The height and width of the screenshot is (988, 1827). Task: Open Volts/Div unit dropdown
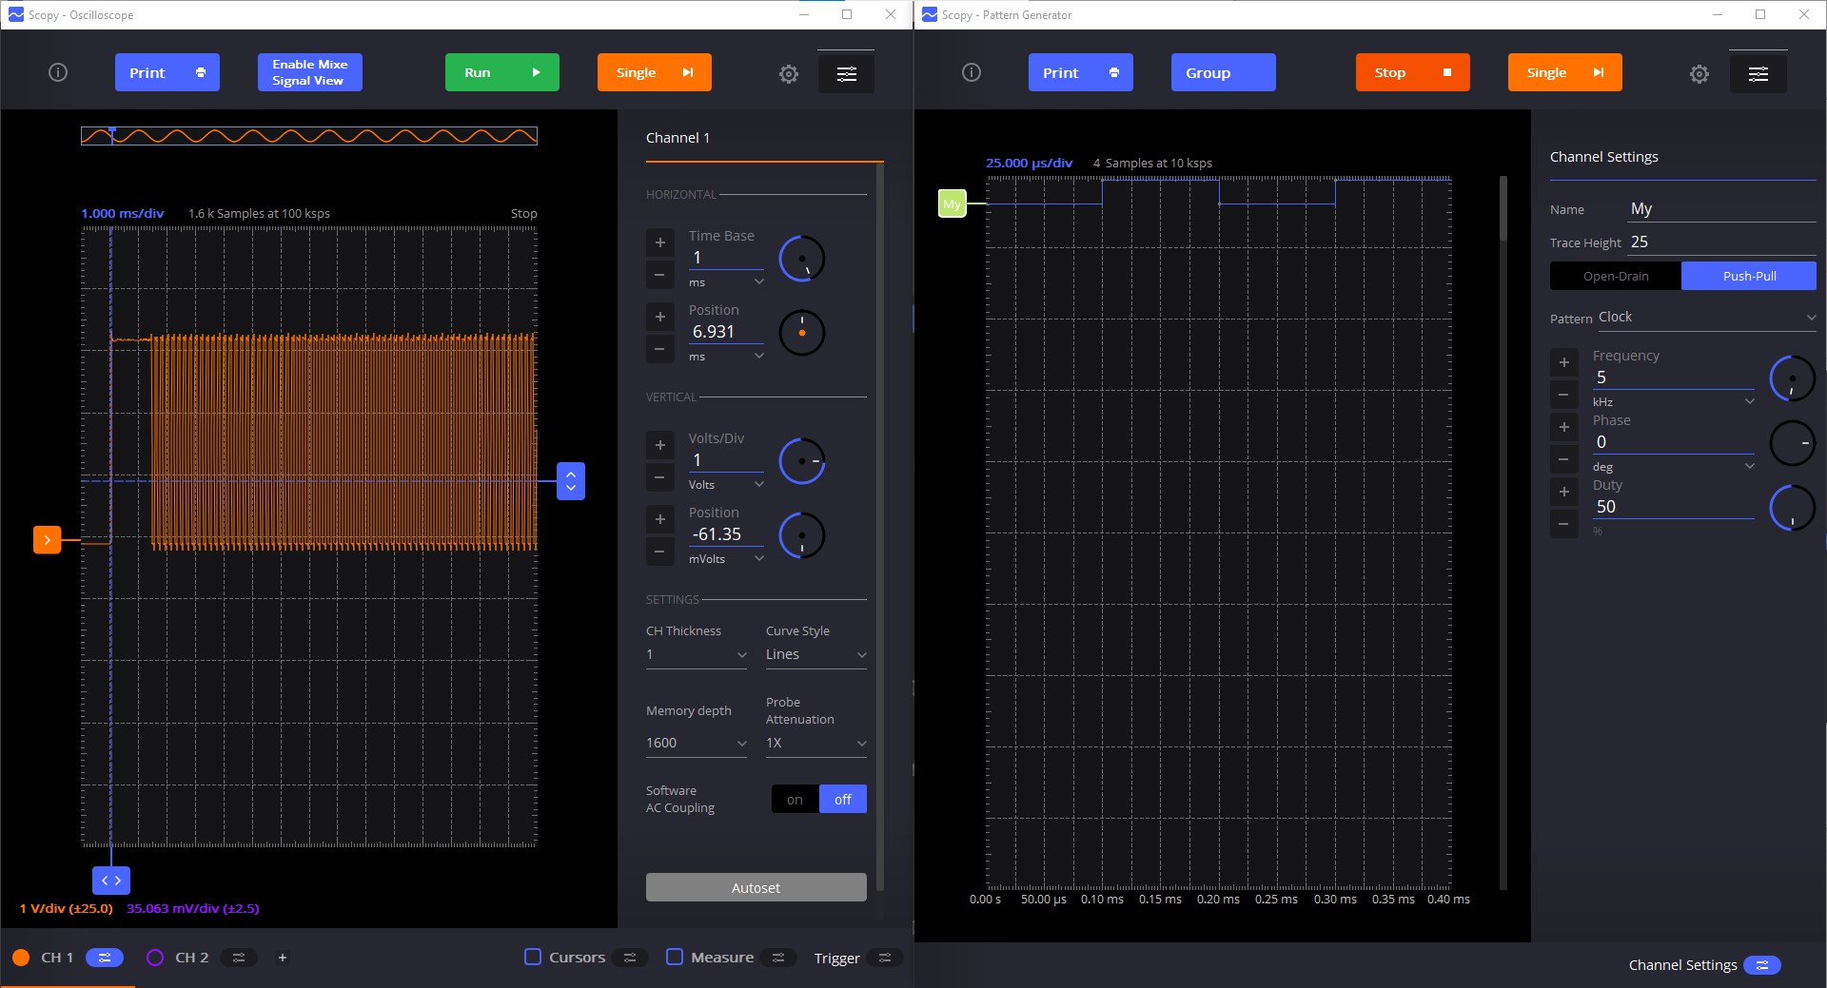click(x=727, y=485)
